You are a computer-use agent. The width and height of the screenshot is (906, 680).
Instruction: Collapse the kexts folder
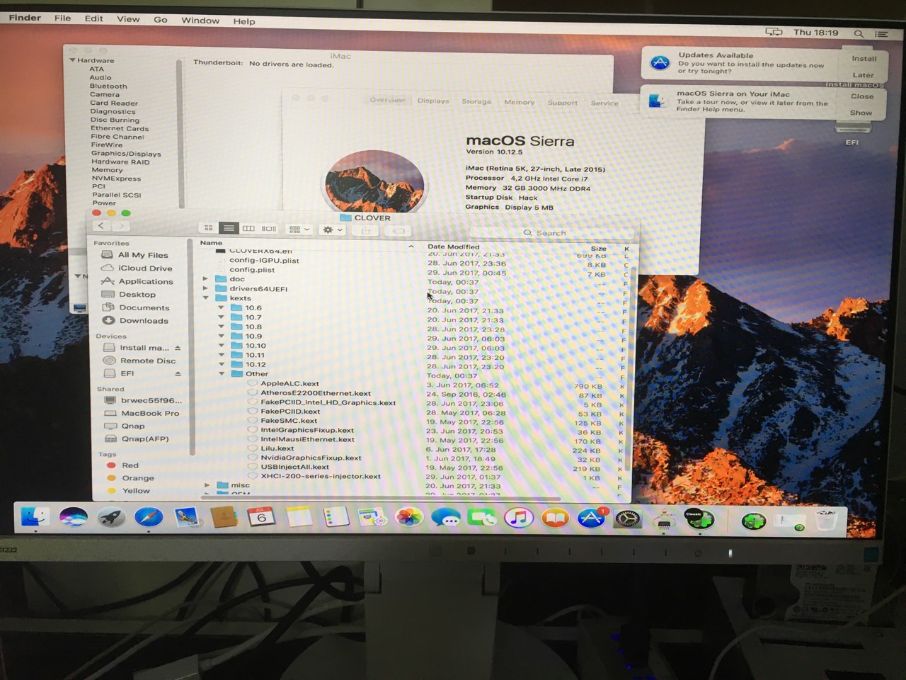205,298
